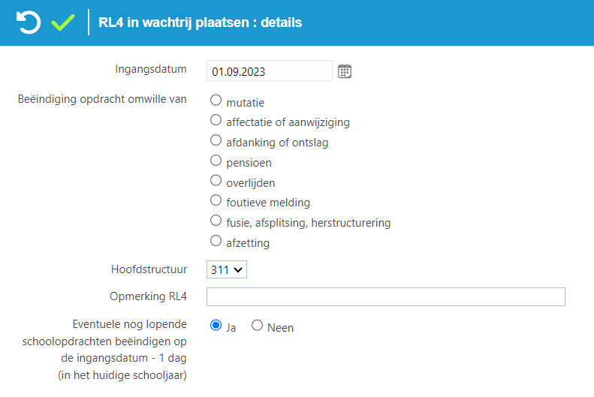Click the mutatie label text

(x=245, y=103)
